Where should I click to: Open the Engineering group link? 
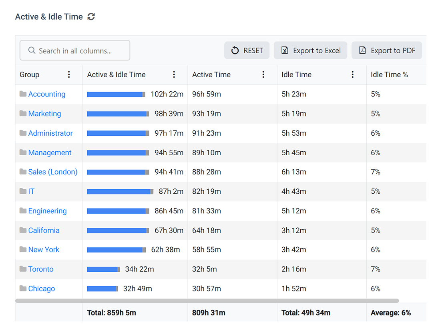(x=47, y=211)
